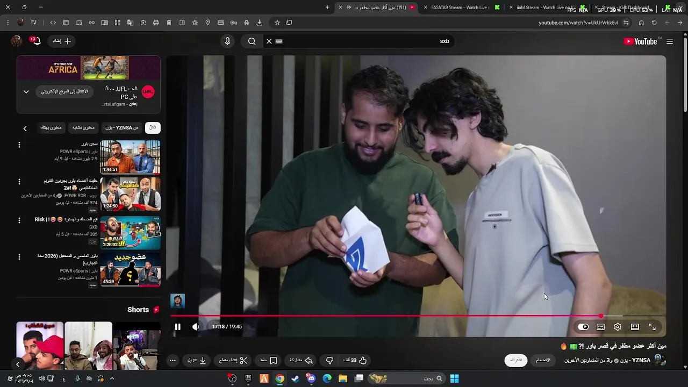Clear the search field with X
This screenshot has height=387, width=688.
coord(269,41)
